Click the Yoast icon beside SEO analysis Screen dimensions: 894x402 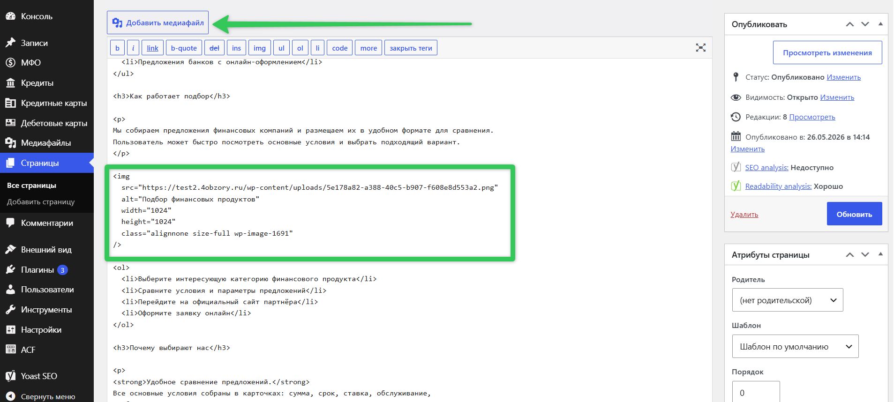tap(736, 167)
